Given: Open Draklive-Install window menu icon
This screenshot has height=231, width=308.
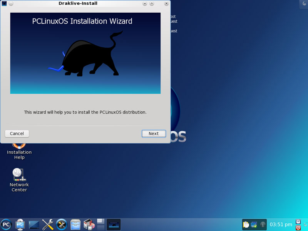Looking at the screenshot, I should pyautogui.click(x=4, y=3).
